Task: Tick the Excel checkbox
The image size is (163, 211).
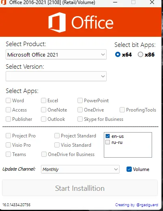Action: click(x=43, y=100)
